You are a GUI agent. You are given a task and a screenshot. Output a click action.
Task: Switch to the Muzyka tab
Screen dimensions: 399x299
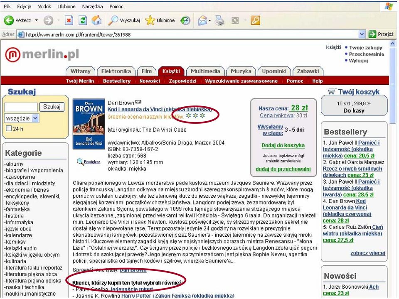tap(241, 71)
